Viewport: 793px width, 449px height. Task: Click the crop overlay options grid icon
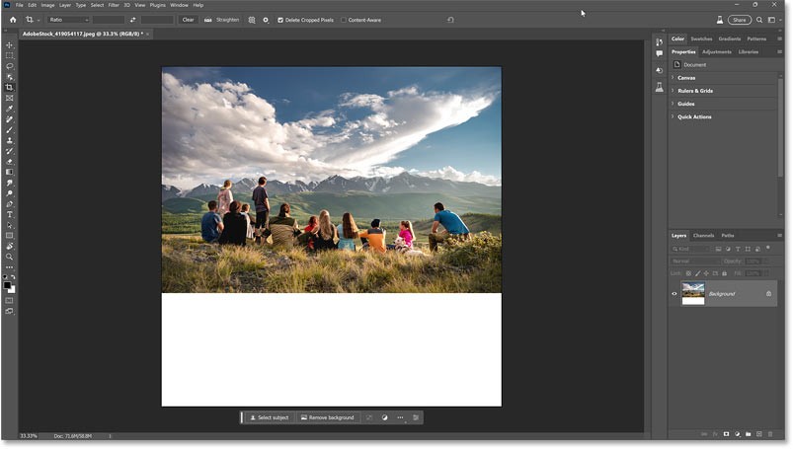tap(252, 20)
